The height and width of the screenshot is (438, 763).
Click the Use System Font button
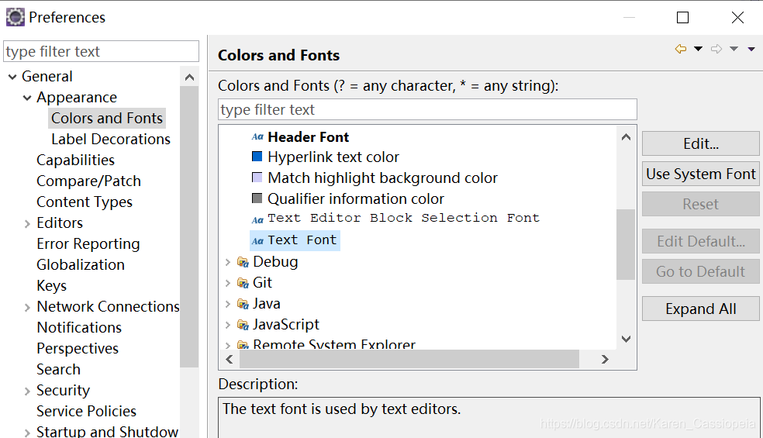(x=700, y=174)
